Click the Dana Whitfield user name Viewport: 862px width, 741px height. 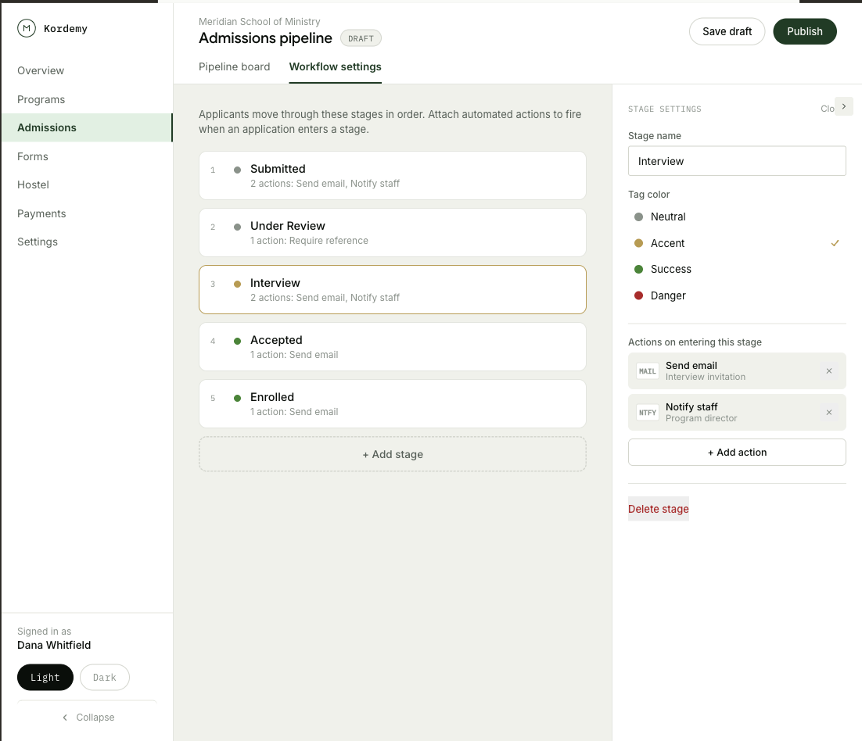point(54,646)
